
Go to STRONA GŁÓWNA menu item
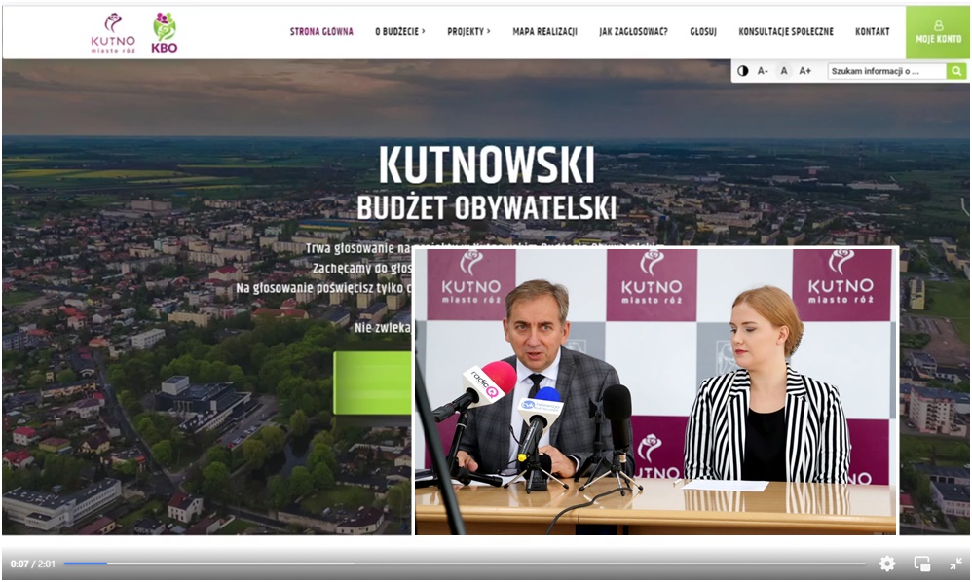(x=321, y=32)
